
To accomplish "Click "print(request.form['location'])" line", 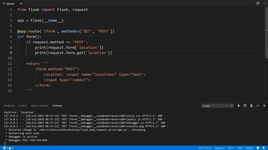I will 69,47.
